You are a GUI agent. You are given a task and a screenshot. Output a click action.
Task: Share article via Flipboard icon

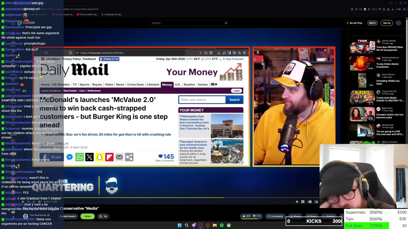pyautogui.click(x=109, y=157)
